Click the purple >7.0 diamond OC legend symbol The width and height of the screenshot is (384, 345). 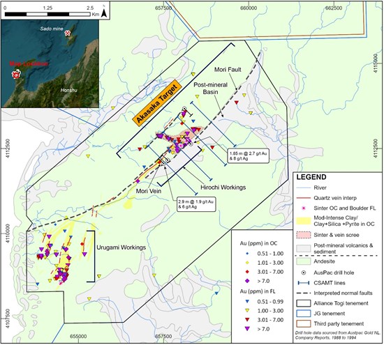coord(247,281)
